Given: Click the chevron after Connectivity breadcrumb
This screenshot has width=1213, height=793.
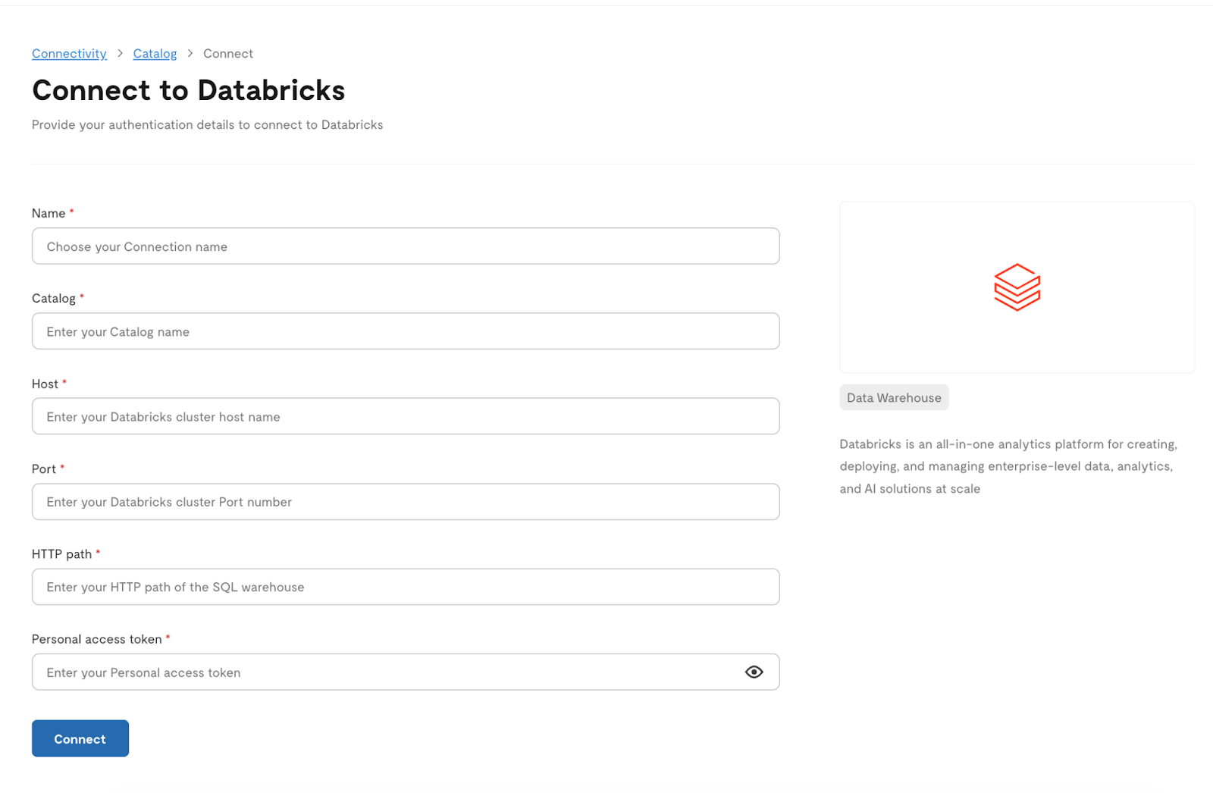Looking at the screenshot, I should pyautogui.click(x=120, y=53).
